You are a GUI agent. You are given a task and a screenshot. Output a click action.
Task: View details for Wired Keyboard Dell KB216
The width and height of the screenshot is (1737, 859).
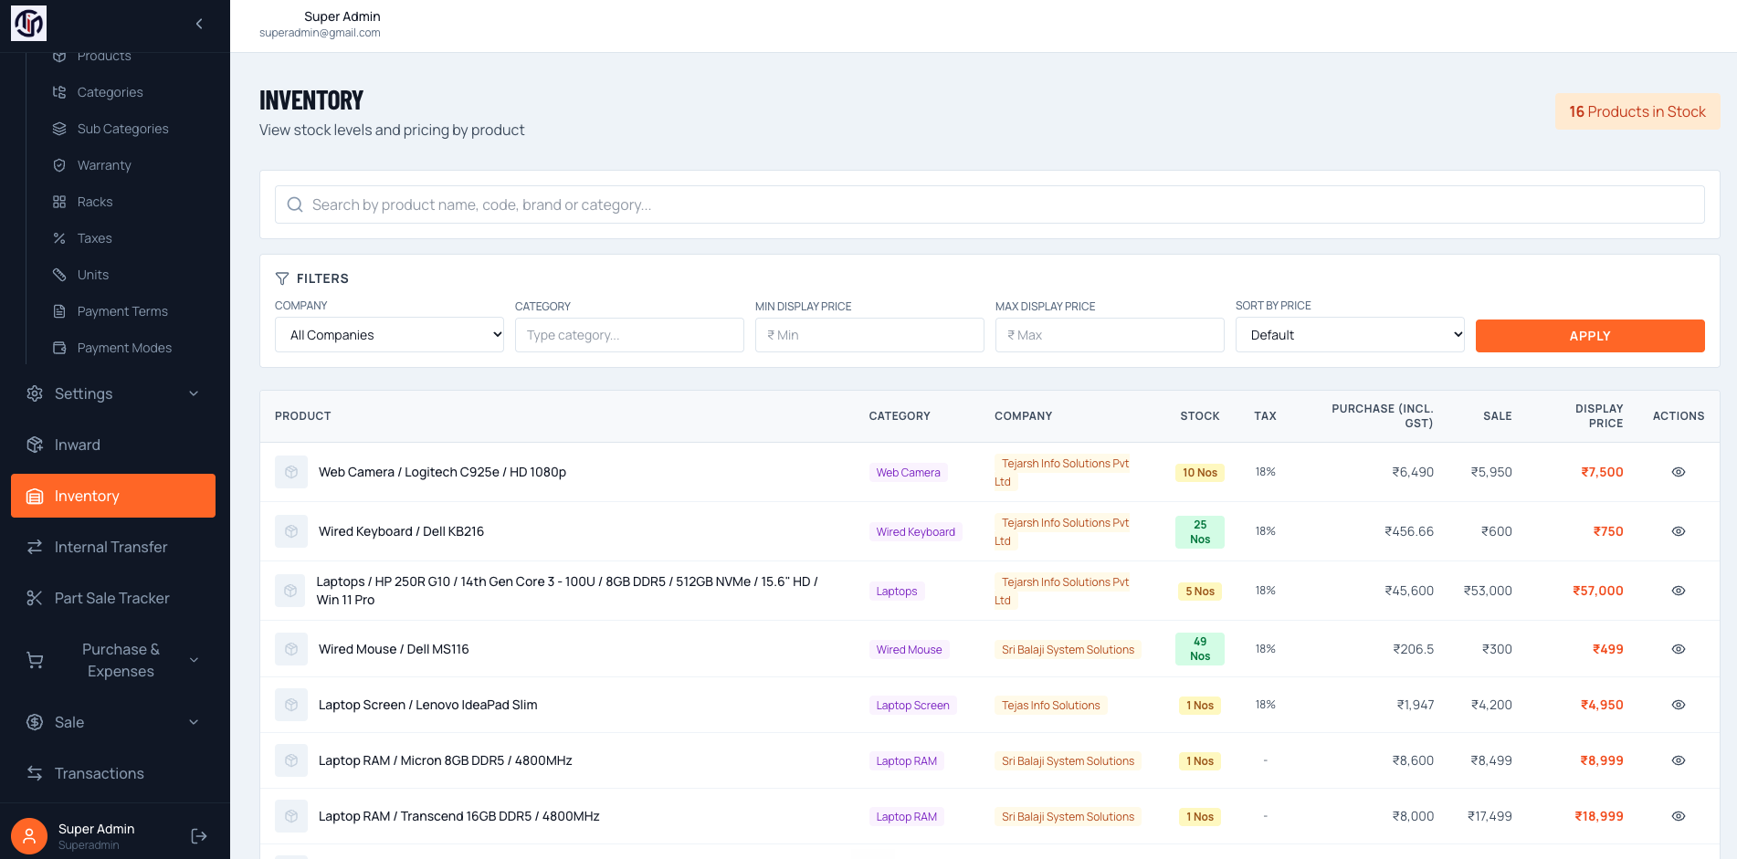click(1679, 531)
